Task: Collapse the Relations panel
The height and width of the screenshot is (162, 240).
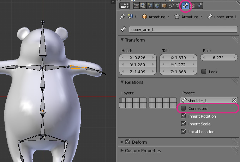Action: coord(122,82)
